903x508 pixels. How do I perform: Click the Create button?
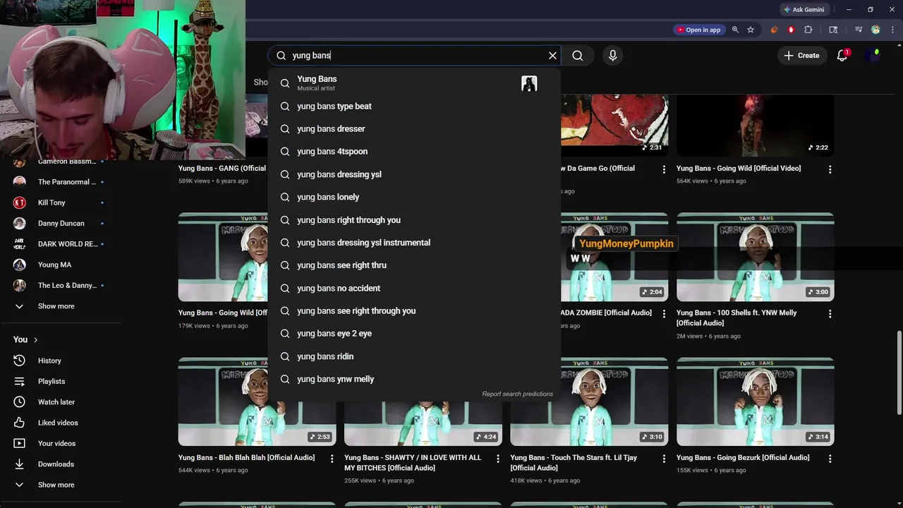801,56
